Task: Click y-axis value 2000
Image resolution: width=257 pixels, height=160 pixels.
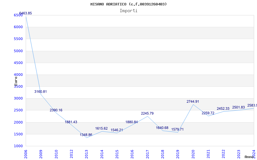Action: pyautogui.click(x=18, y=122)
